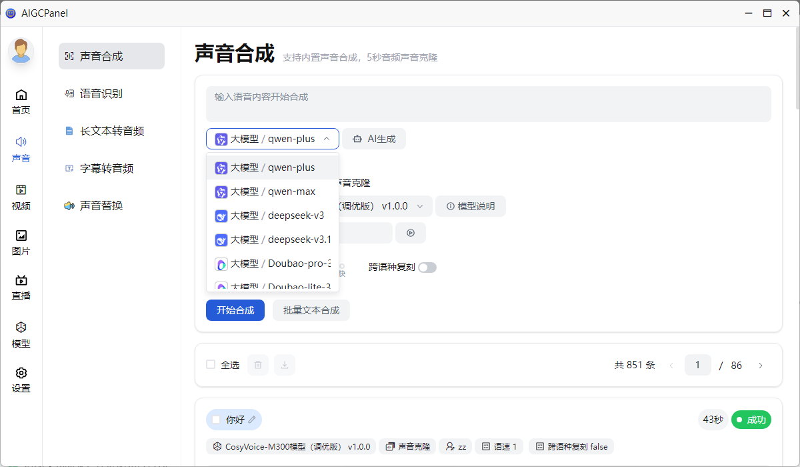Toggle the 跨语种复刻 switch

[427, 268]
